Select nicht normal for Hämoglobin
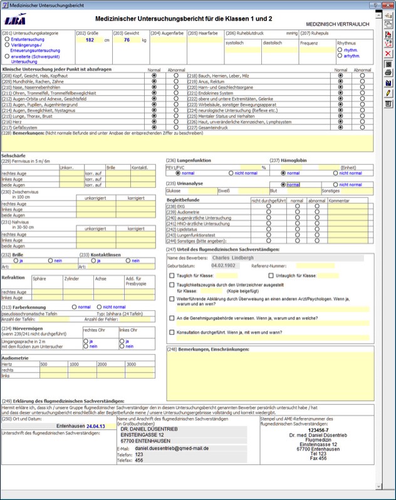 (x=335, y=173)
